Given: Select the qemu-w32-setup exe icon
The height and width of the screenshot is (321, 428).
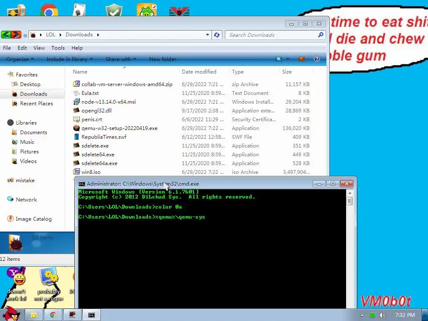Looking at the screenshot, I should pyautogui.click(x=76, y=128).
